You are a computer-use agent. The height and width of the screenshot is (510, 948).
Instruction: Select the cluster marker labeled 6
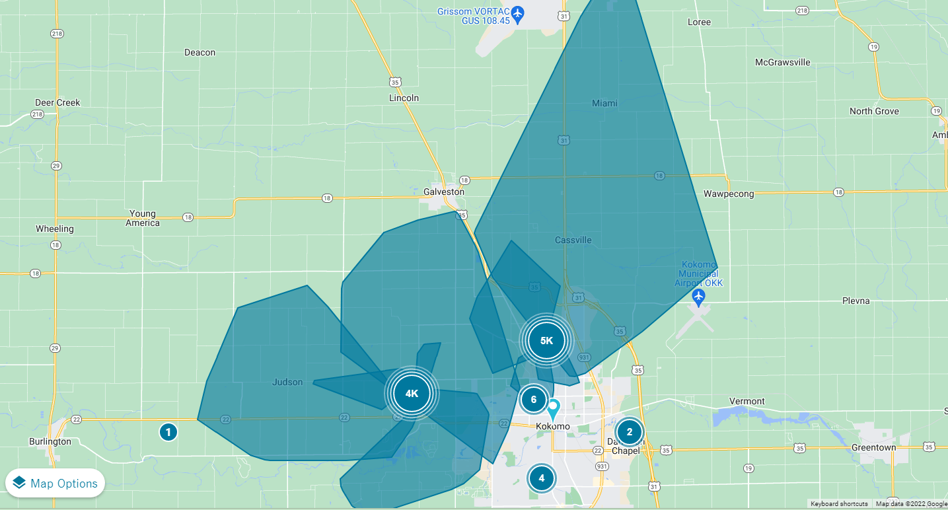click(x=533, y=400)
